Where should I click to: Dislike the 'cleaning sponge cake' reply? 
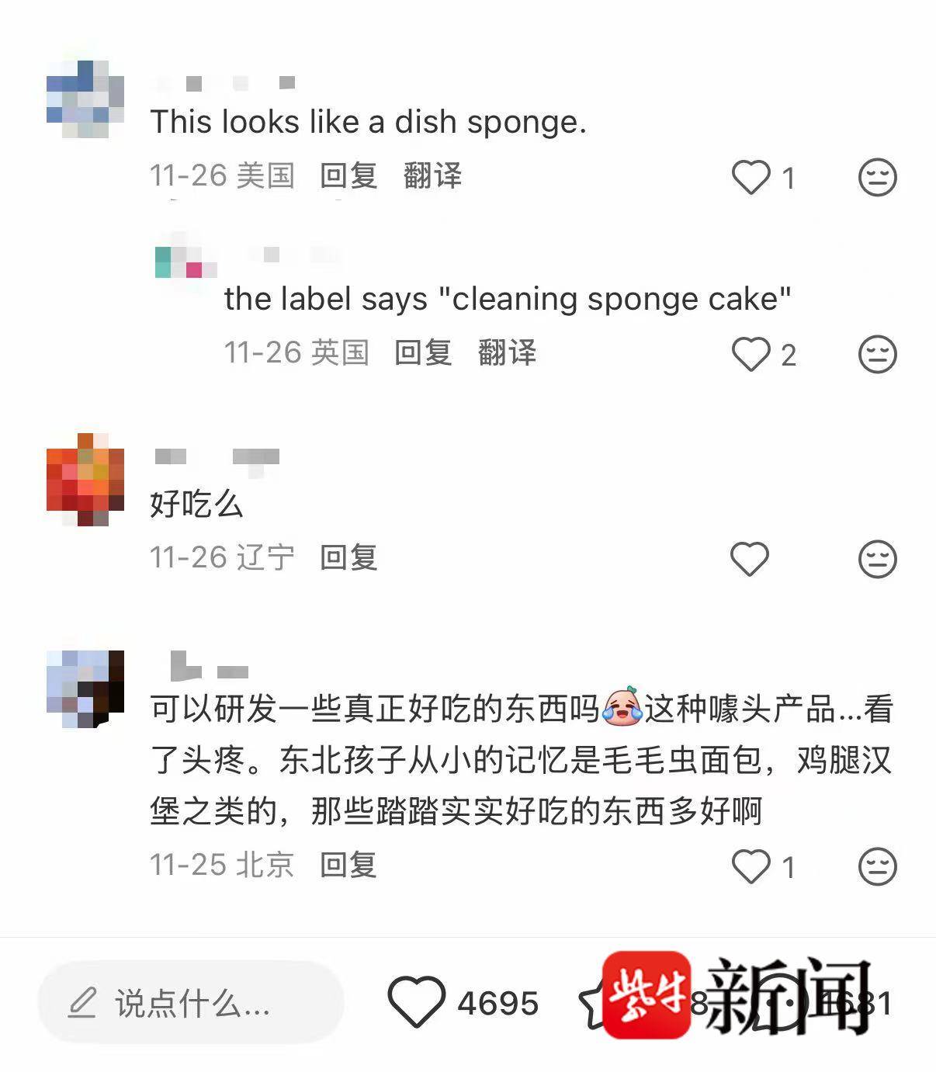[x=877, y=355]
